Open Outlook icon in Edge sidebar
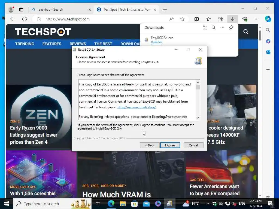This screenshot has height=209, width=279. pyautogui.click(x=268, y=52)
